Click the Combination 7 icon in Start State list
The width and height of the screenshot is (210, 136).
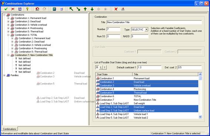coord(98,100)
